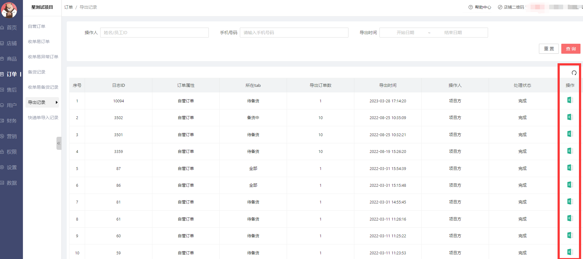
Task: Download Excel for log ID 61
Action: (x=570, y=218)
